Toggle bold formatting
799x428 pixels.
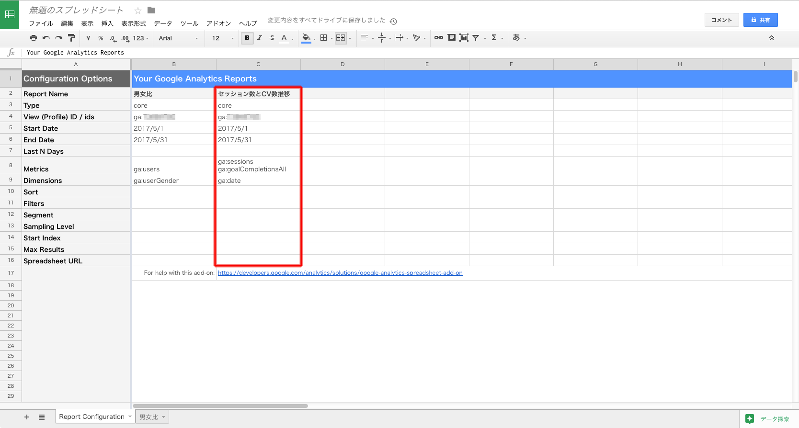[x=247, y=38]
